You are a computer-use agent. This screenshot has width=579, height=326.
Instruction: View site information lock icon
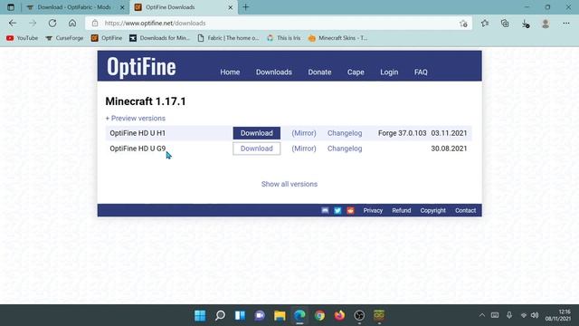pos(95,24)
